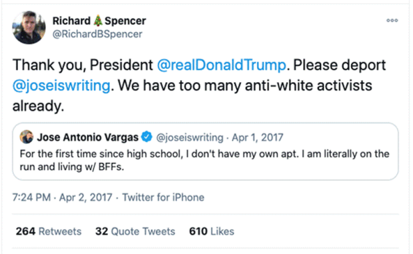413x254 pixels.
Task: View the 32 Quote Tweets list
Action: 135,231
